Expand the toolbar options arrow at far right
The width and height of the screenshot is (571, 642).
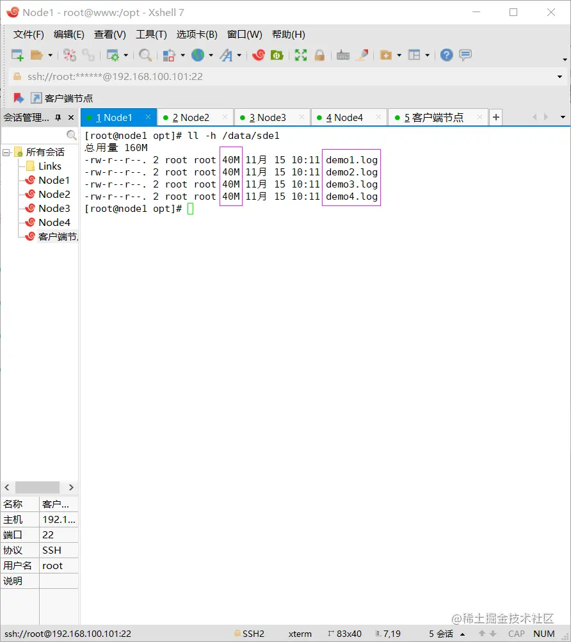[x=565, y=60]
